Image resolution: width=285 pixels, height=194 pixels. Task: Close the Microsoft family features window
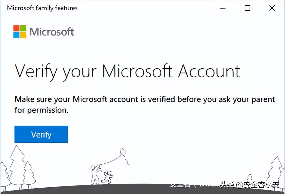tap(272, 8)
